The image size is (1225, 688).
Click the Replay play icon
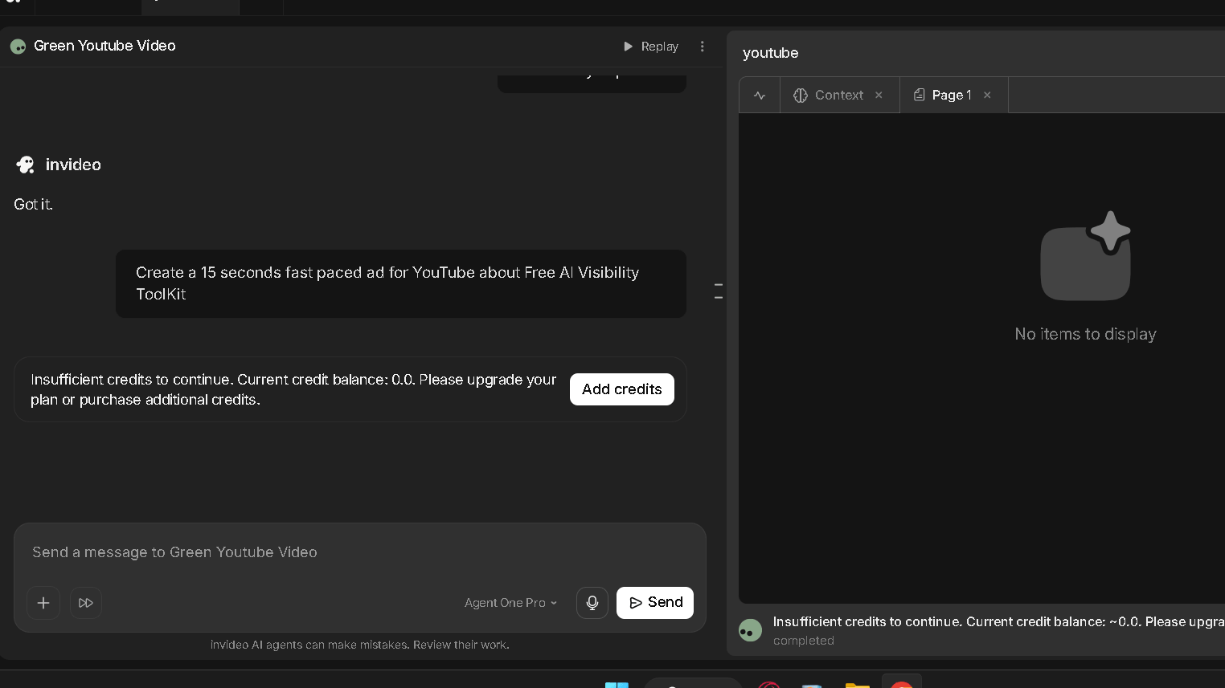tap(629, 47)
